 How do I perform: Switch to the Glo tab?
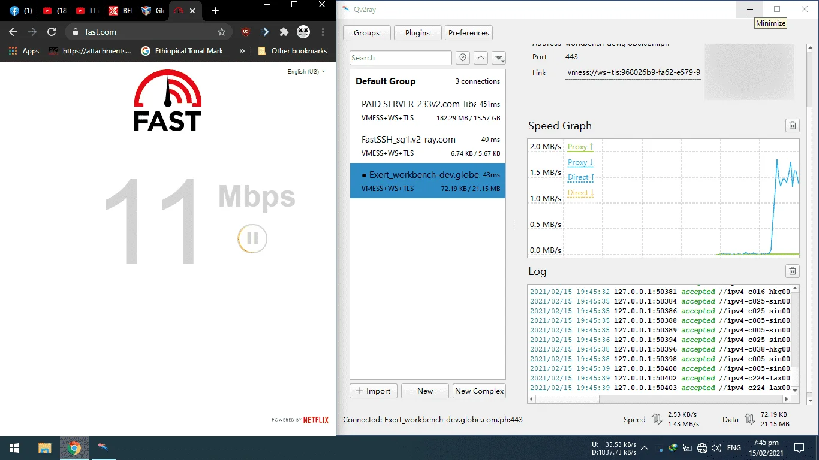[x=152, y=11]
